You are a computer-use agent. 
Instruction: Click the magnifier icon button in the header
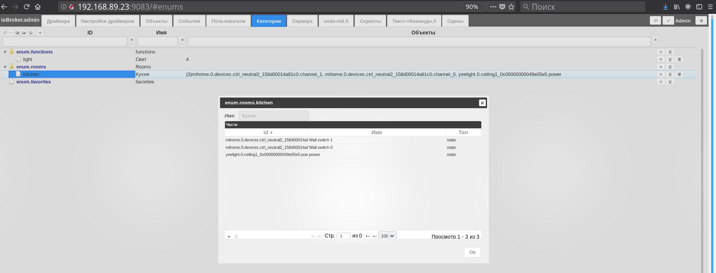click(655, 21)
